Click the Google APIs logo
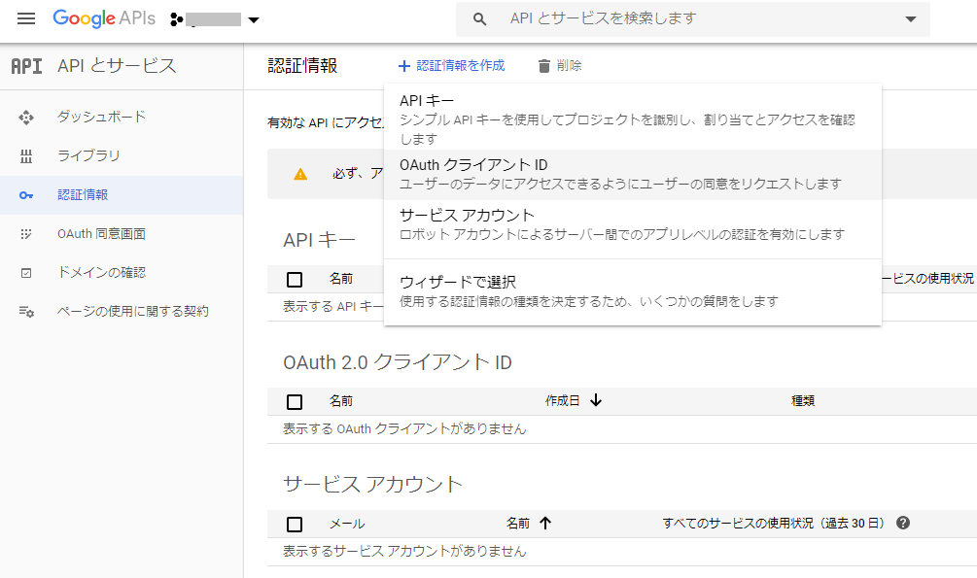Viewport: 977px width, 578px height. [x=104, y=18]
